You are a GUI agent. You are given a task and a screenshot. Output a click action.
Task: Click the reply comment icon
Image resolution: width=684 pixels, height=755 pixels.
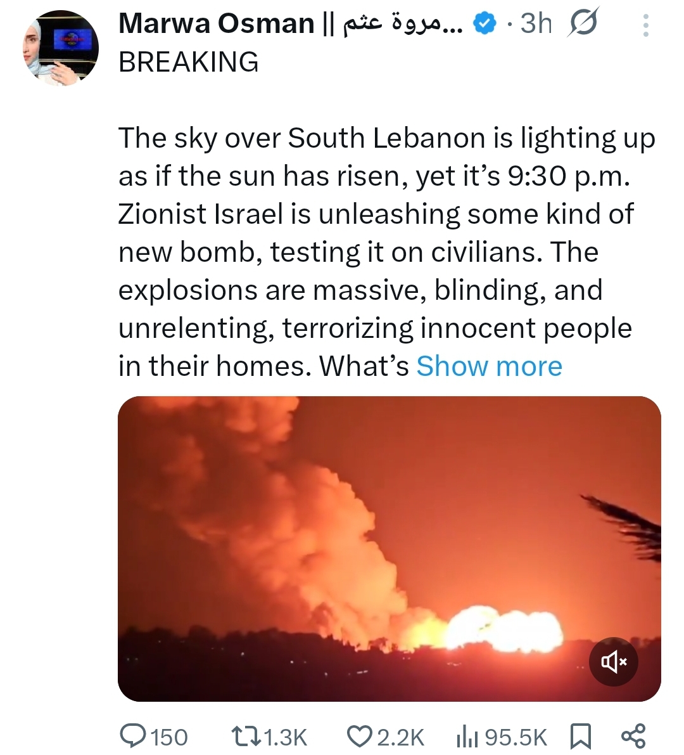134,736
